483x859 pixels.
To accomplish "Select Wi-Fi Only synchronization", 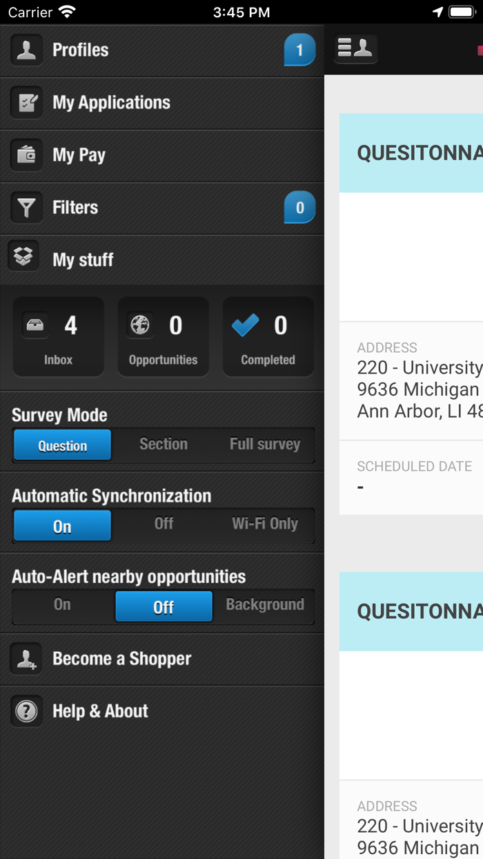I will pyautogui.click(x=264, y=524).
